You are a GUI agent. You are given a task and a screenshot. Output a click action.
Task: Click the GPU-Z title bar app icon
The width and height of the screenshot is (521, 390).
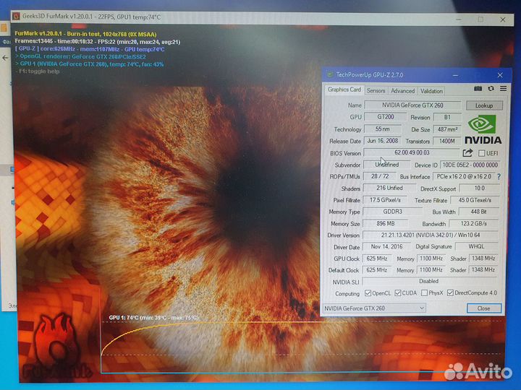[x=330, y=74]
